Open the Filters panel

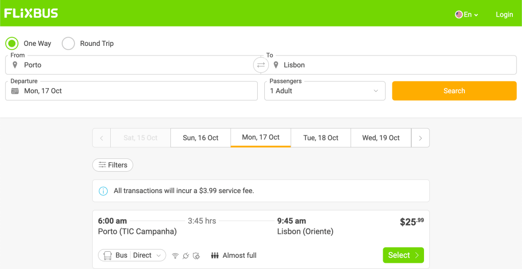click(x=113, y=165)
